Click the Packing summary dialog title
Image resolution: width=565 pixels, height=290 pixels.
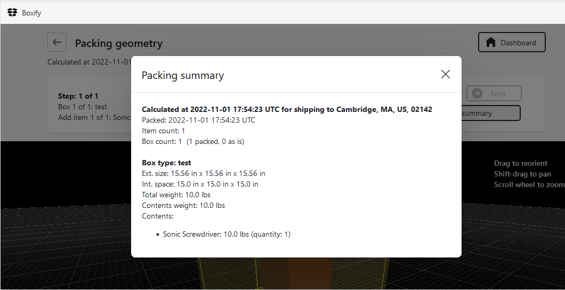182,76
